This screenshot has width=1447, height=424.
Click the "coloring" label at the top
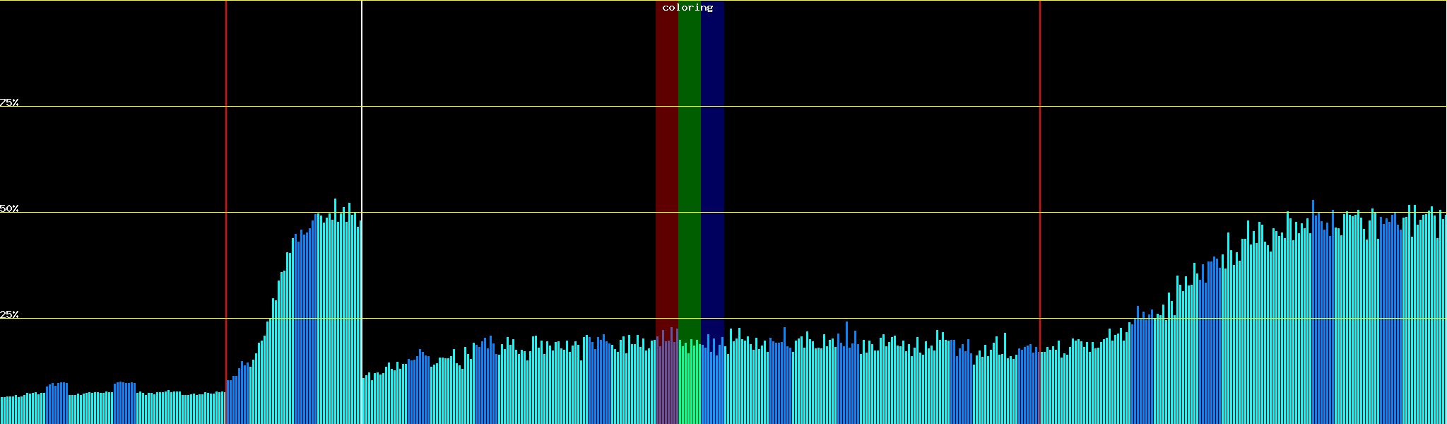point(687,8)
